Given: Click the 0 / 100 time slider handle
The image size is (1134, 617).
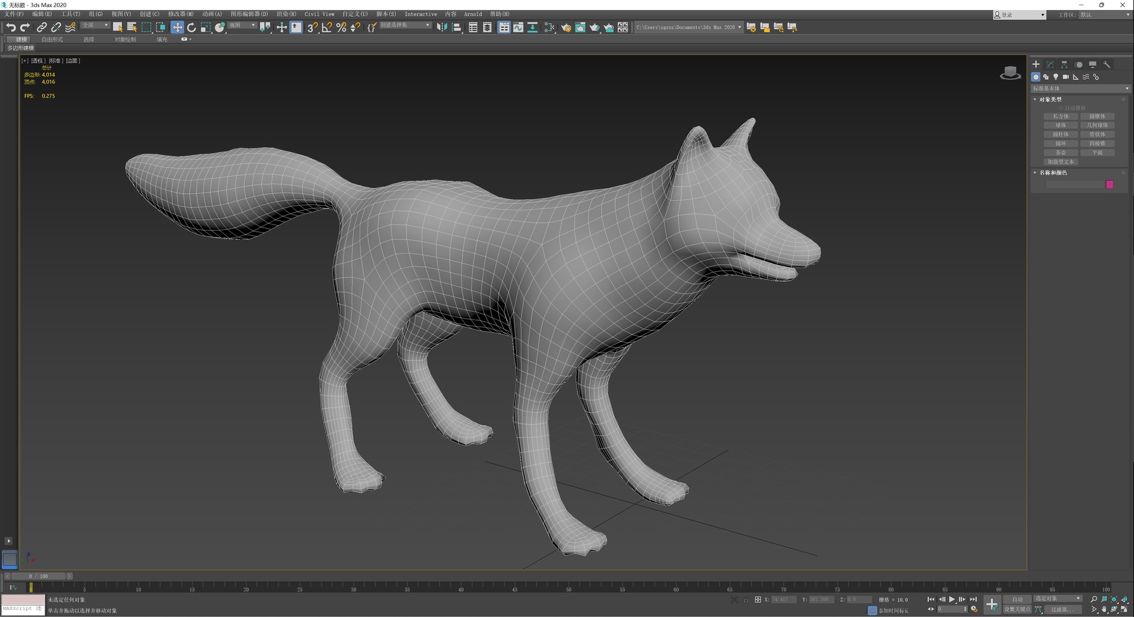Looking at the screenshot, I should (x=38, y=576).
